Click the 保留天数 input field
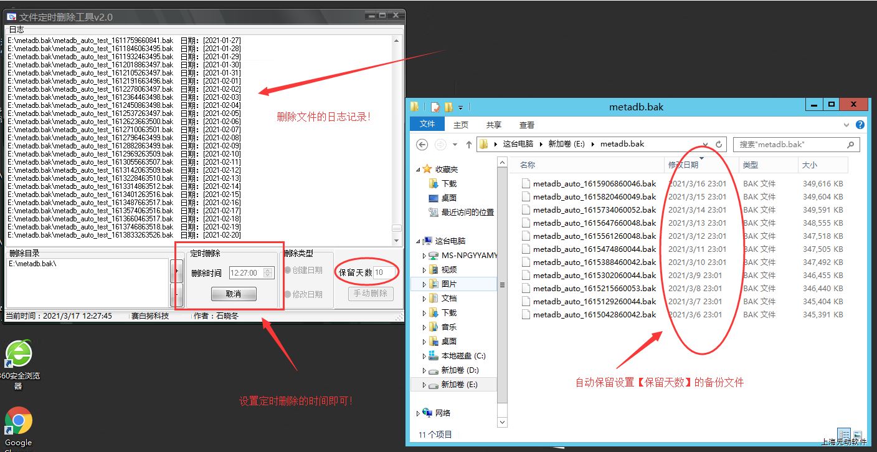The image size is (877, 452). (385, 272)
